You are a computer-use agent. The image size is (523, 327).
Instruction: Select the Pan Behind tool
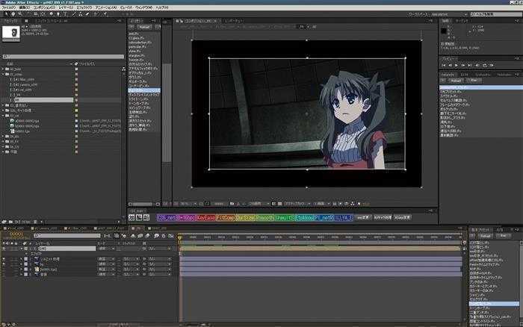(43, 14)
